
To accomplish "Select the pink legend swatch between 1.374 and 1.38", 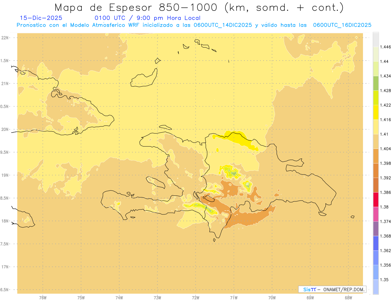I will pyautogui.click(x=376, y=214).
